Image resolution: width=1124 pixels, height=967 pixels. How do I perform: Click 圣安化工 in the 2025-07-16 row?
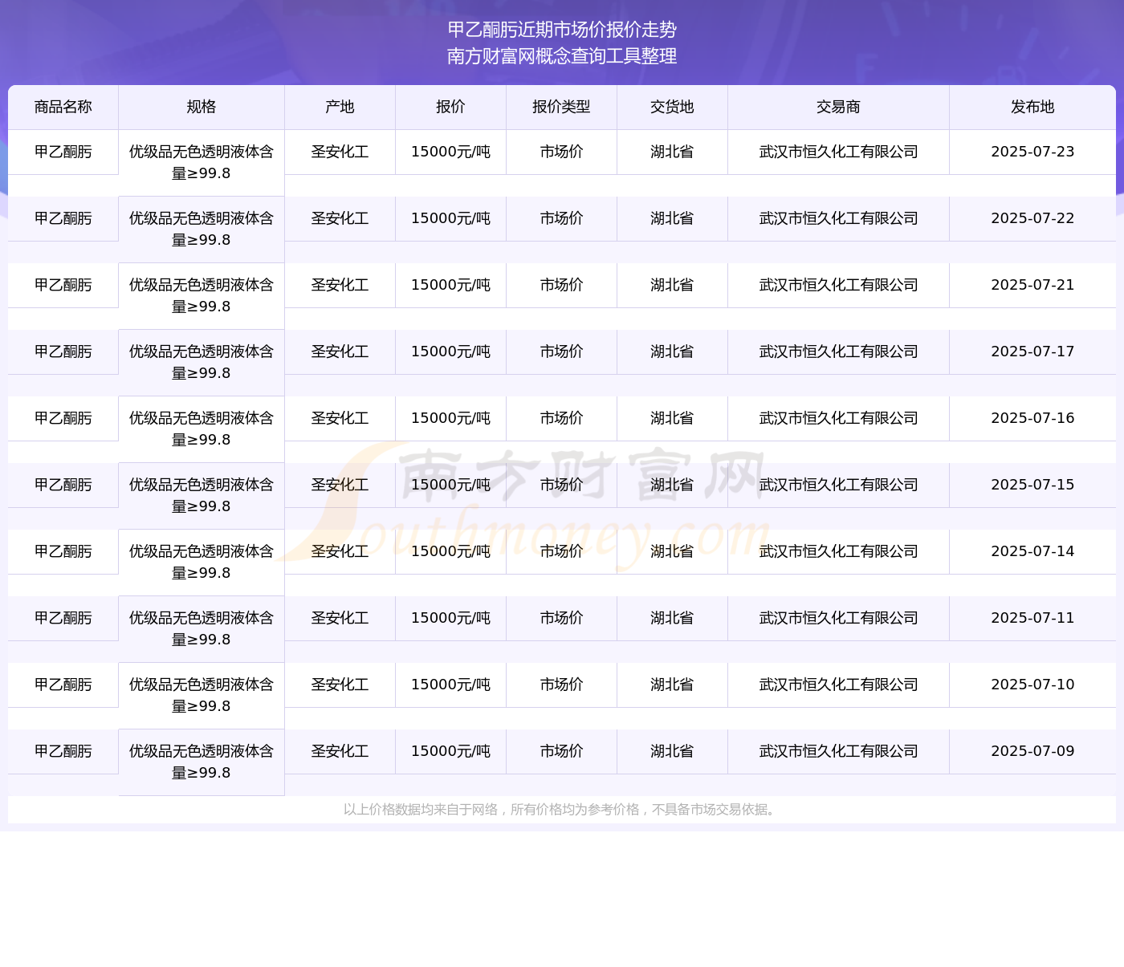pyautogui.click(x=340, y=418)
